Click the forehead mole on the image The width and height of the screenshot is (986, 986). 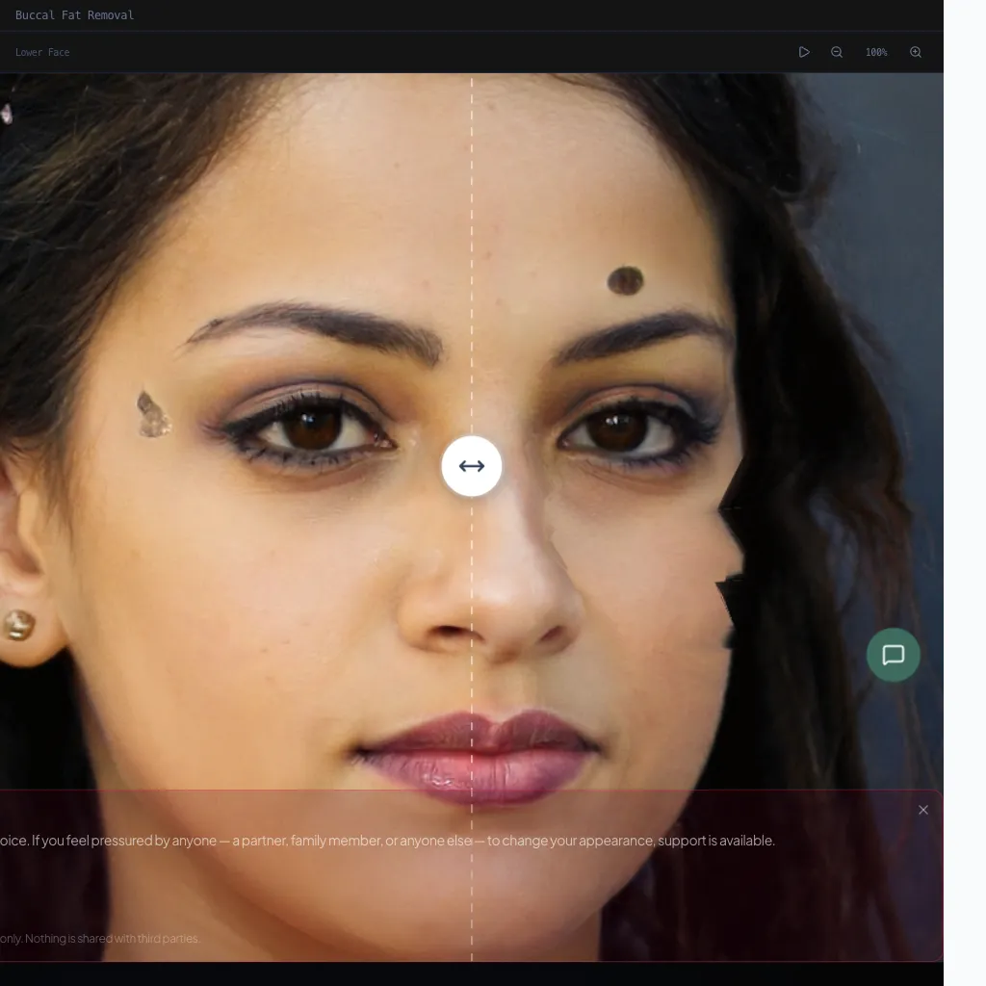click(x=625, y=280)
